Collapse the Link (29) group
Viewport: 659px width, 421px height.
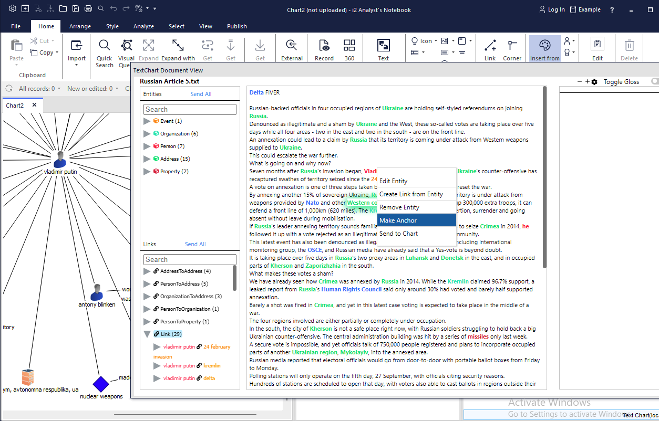(x=147, y=334)
